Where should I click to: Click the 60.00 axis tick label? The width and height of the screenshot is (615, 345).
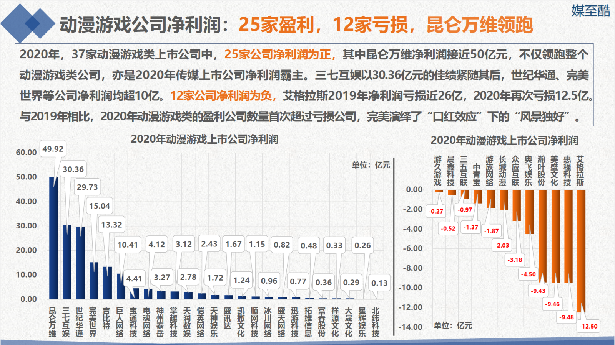point(27,152)
